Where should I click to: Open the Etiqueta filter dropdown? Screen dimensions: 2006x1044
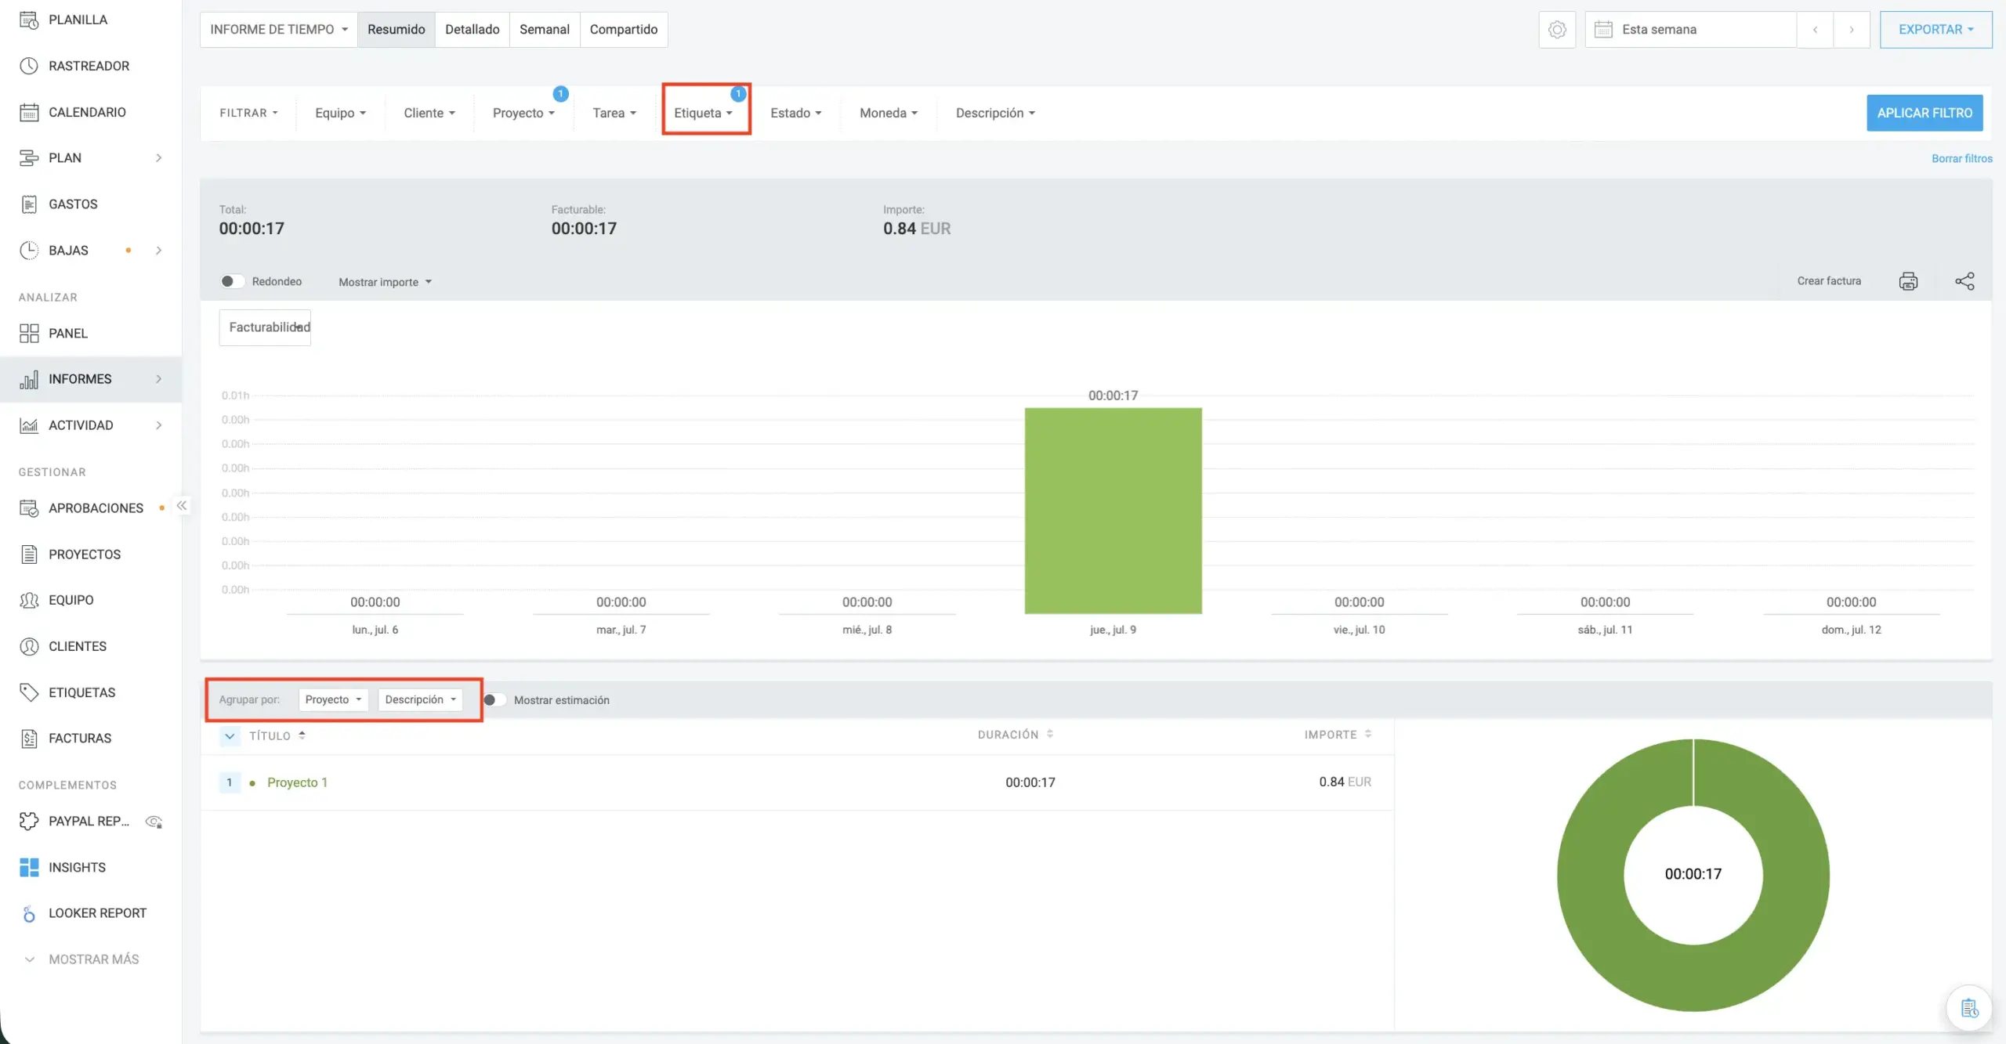[x=704, y=113]
